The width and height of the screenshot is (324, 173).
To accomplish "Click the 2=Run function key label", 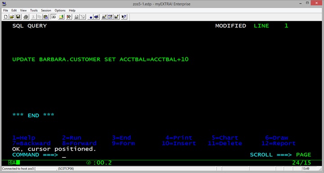I will 72,138.
